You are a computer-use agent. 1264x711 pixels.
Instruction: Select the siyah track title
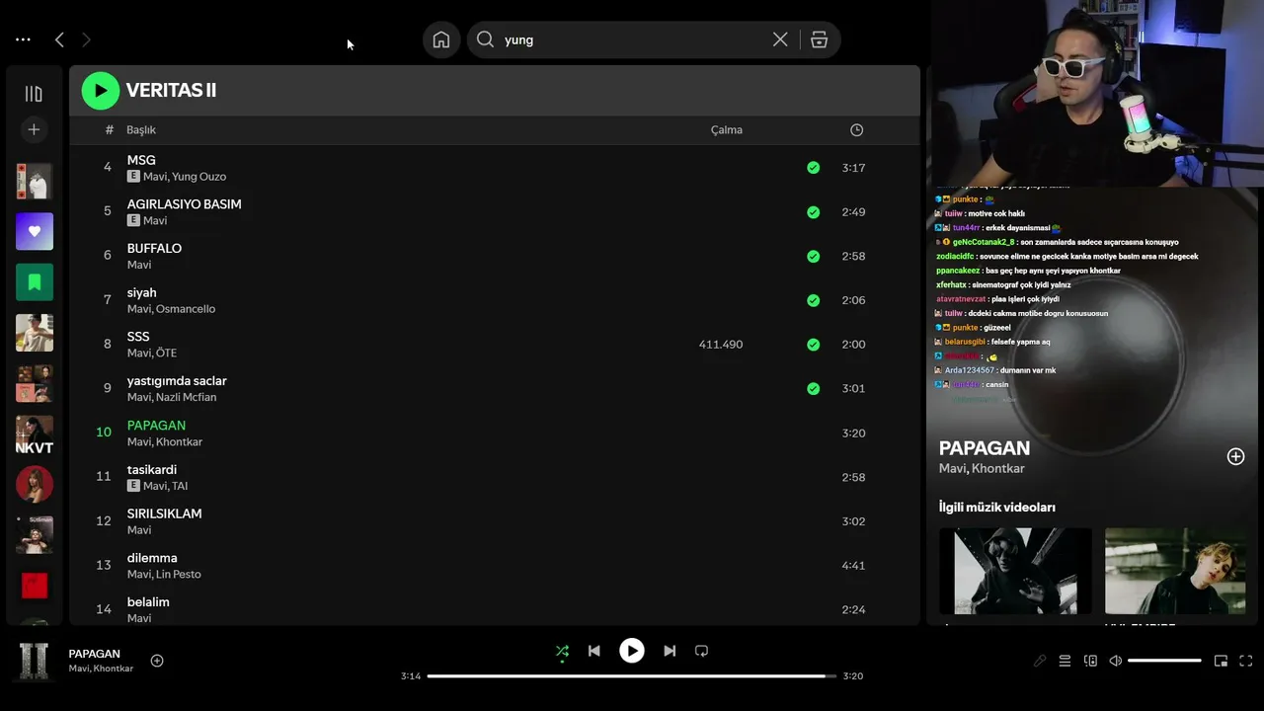(142, 293)
